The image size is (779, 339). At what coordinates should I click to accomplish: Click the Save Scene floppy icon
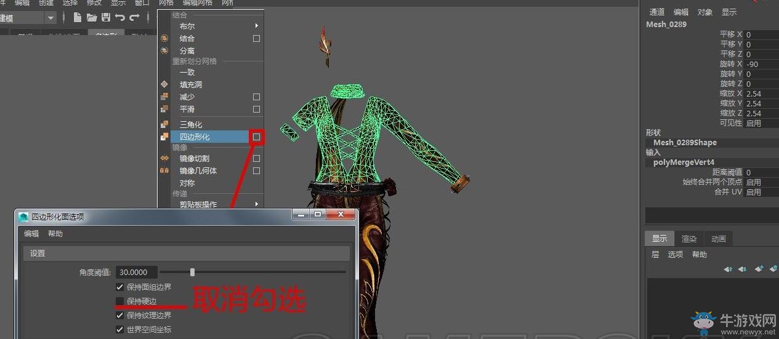[x=106, y=17]
